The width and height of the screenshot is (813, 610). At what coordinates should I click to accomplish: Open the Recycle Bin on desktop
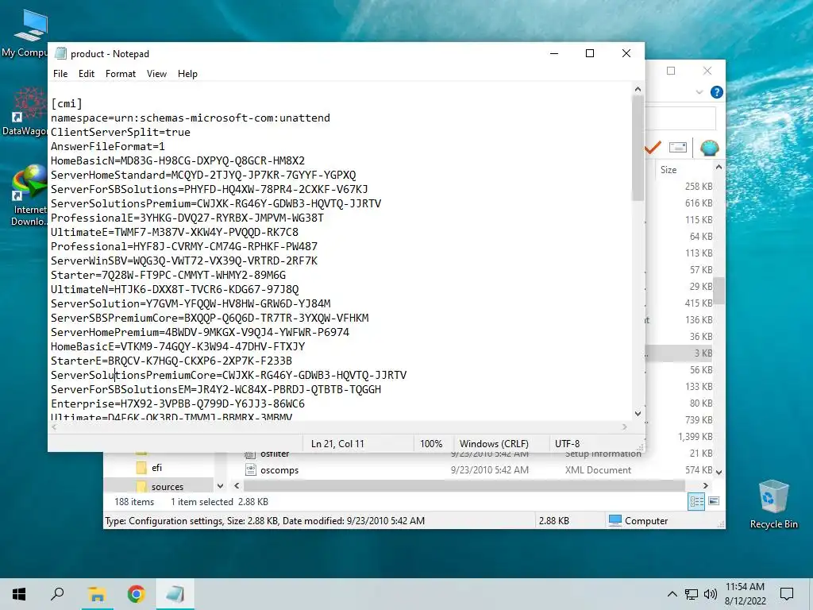(773, 504)
